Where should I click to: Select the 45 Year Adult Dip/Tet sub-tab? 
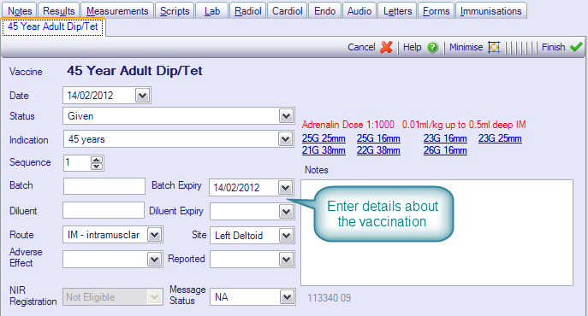[53, 27]
